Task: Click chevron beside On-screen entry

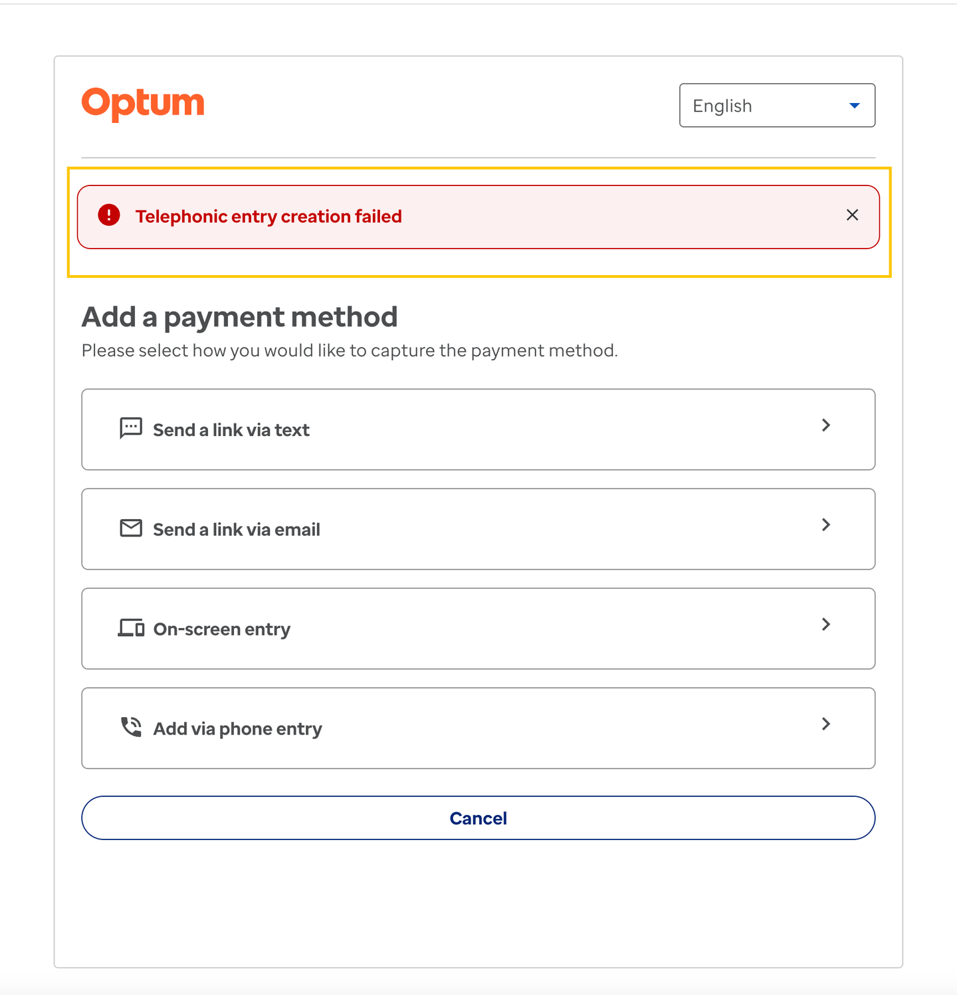Action: 825,624
